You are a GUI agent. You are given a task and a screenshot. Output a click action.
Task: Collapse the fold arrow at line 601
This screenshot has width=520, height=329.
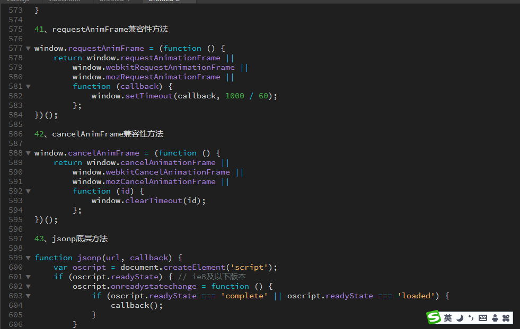point(28,277)
